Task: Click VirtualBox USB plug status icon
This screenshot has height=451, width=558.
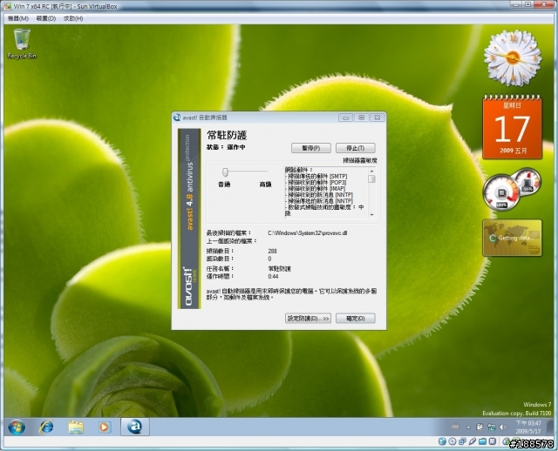Action: click(x=473, y=441)
